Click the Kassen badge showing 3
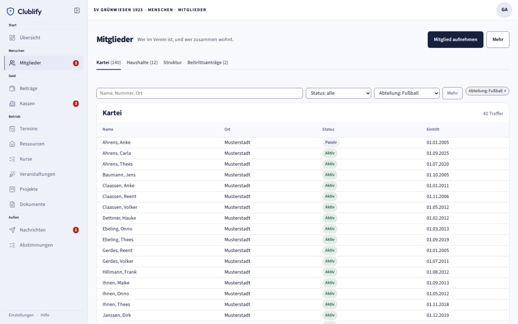Viewport: 518px width, 324px height. tap(76, 104)
